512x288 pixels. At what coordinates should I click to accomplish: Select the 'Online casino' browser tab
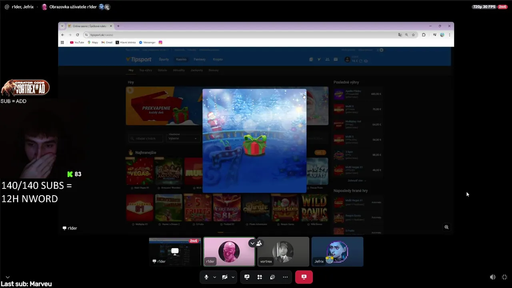90,26
